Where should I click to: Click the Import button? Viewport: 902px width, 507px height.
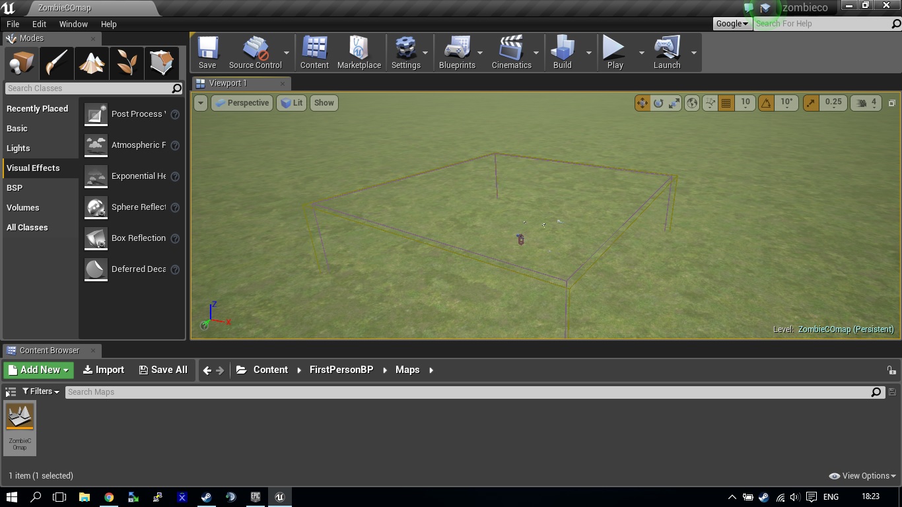click(x=104, y=370)
